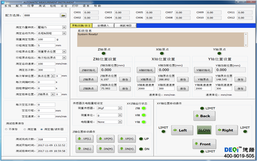Move Z axis down with DN(H)
Viewport: 257px width, 161px height.
[127, 149]
